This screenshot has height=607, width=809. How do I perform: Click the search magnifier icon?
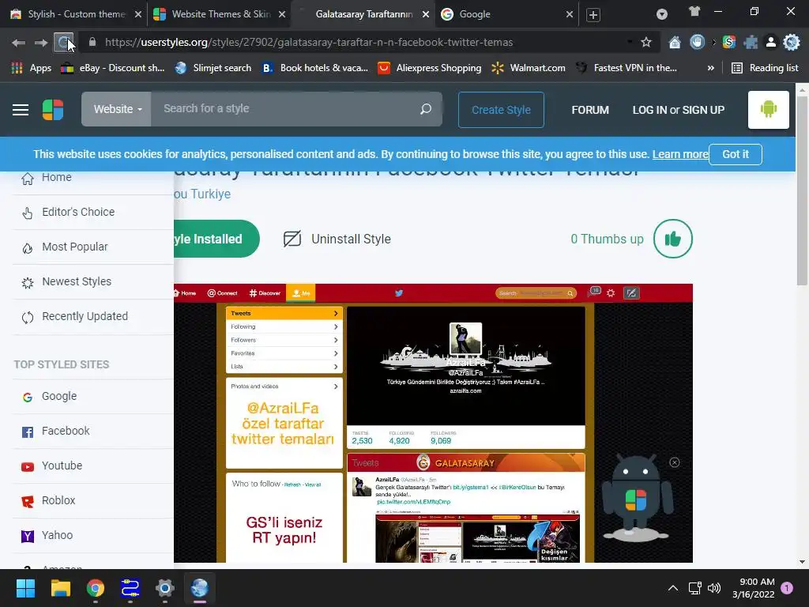[426, 109]
